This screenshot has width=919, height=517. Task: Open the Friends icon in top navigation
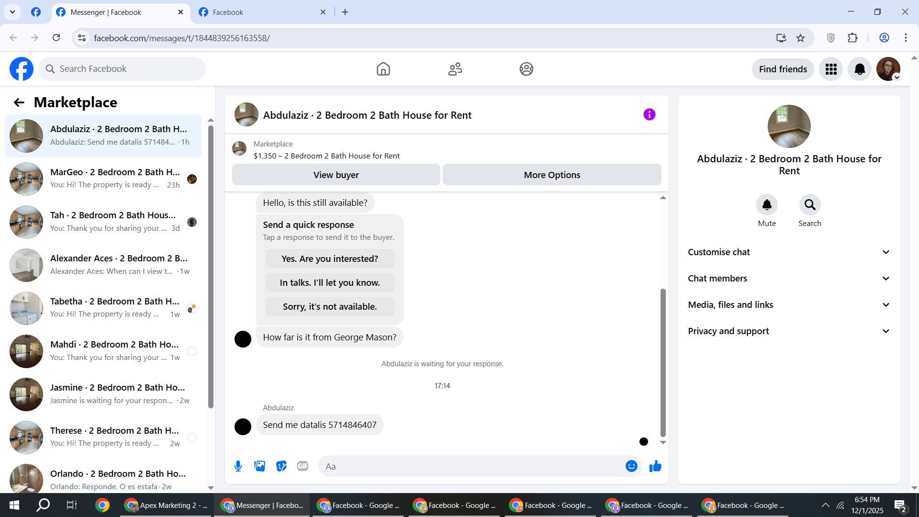click(x=455, y=69)
